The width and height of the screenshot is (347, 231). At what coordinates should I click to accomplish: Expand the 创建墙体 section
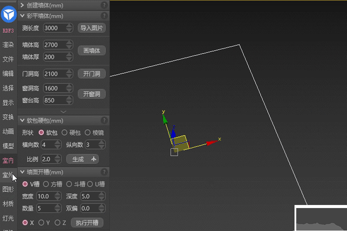point(22,5)
